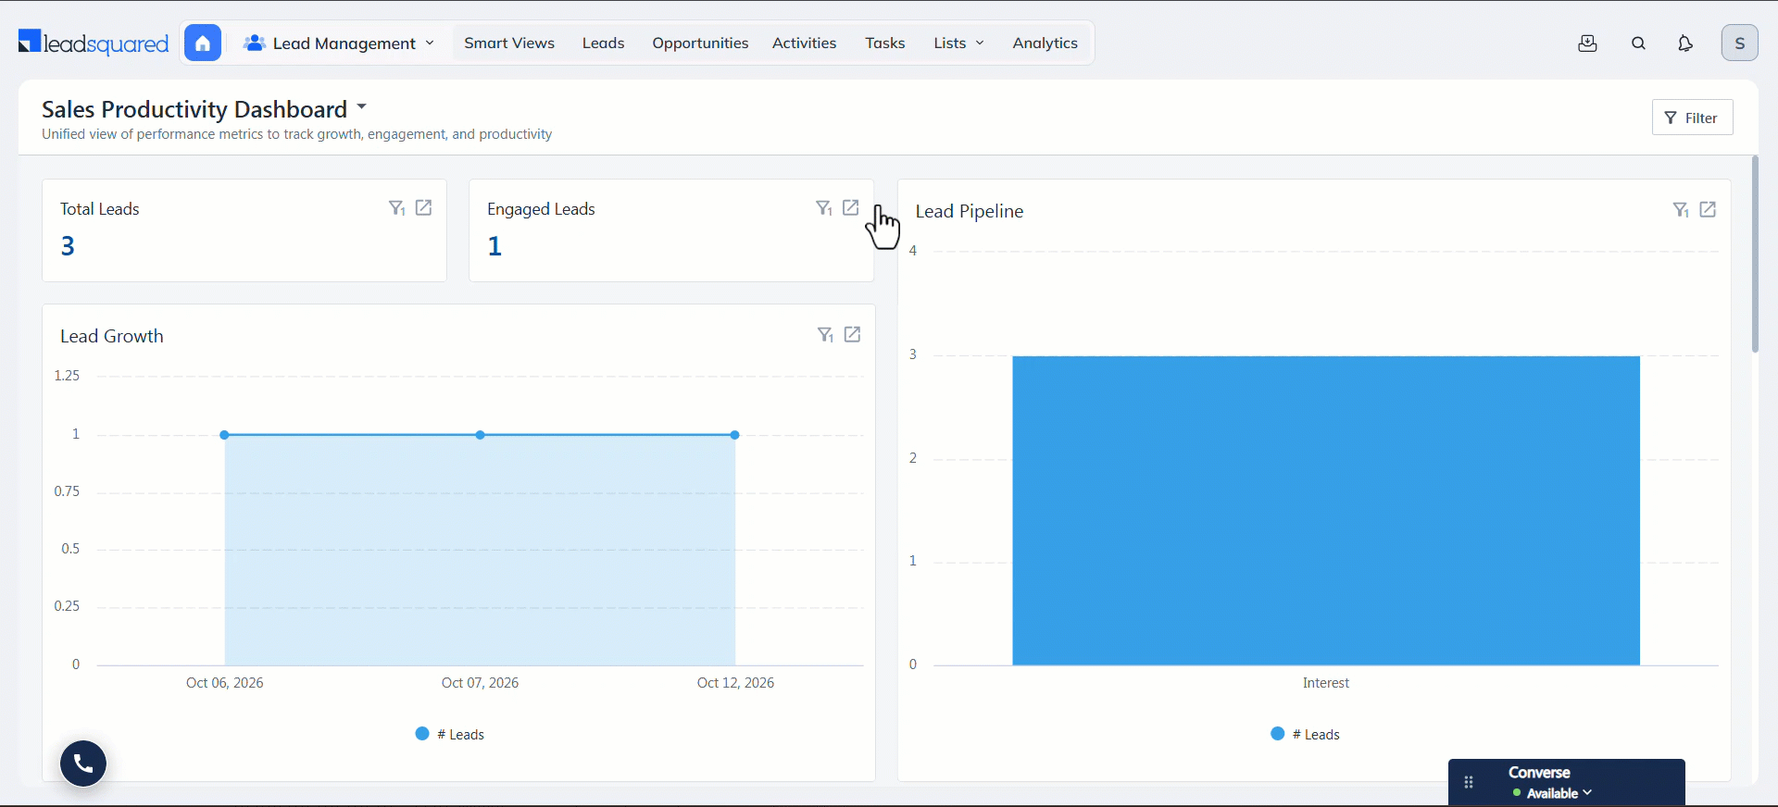Image resolution: width=1778 pixels, height=807 pixels.
Task: Select the Oct 07, 2026 data point
Action: coord(481,435)
